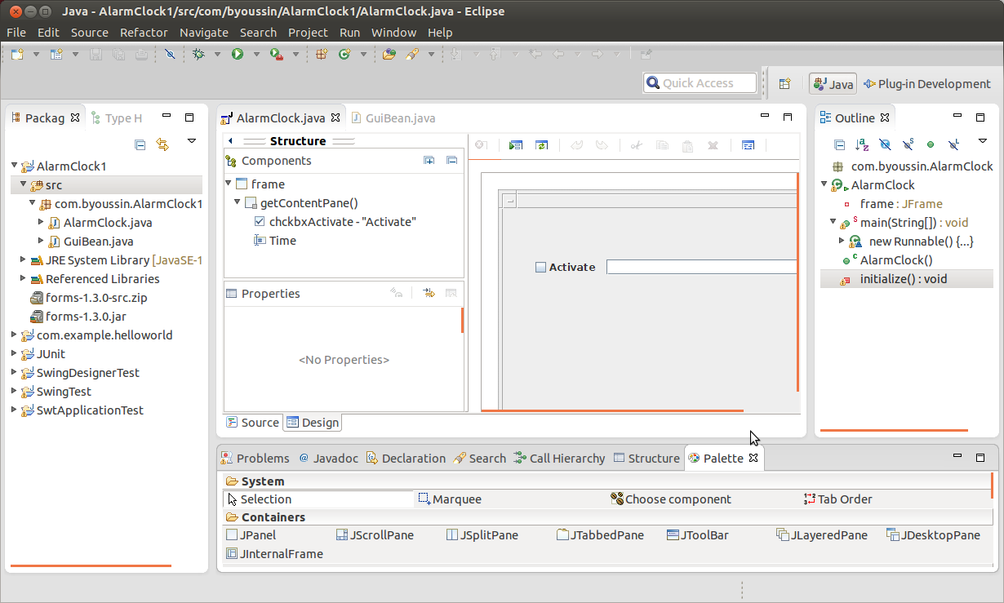Viewport: 1004px width, 603px height.
Task: Open the Run button dropdown arrow
Action: point(255,55)
